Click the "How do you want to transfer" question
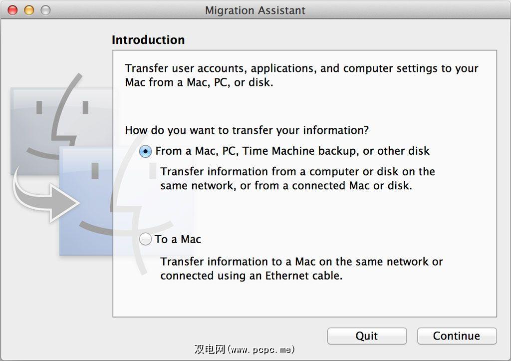The image size is (511, 361). (247, 131)
